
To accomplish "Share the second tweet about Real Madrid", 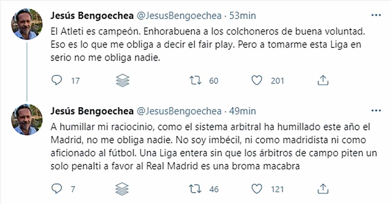I will [322, 189].
